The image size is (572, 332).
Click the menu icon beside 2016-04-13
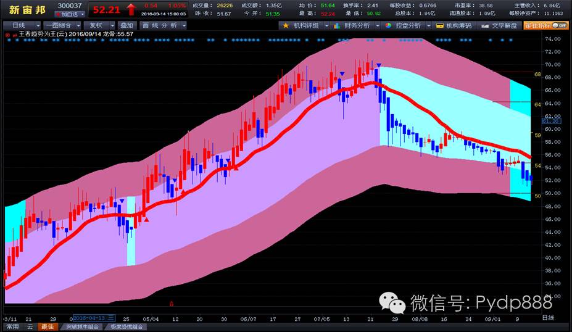111,318
